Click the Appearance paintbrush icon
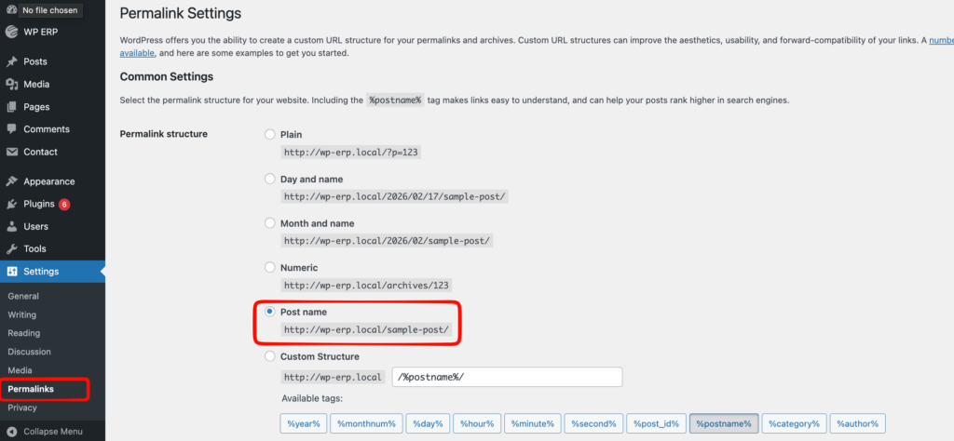The image size is (954, 441). pyautogui.click(x=12, y=181)
